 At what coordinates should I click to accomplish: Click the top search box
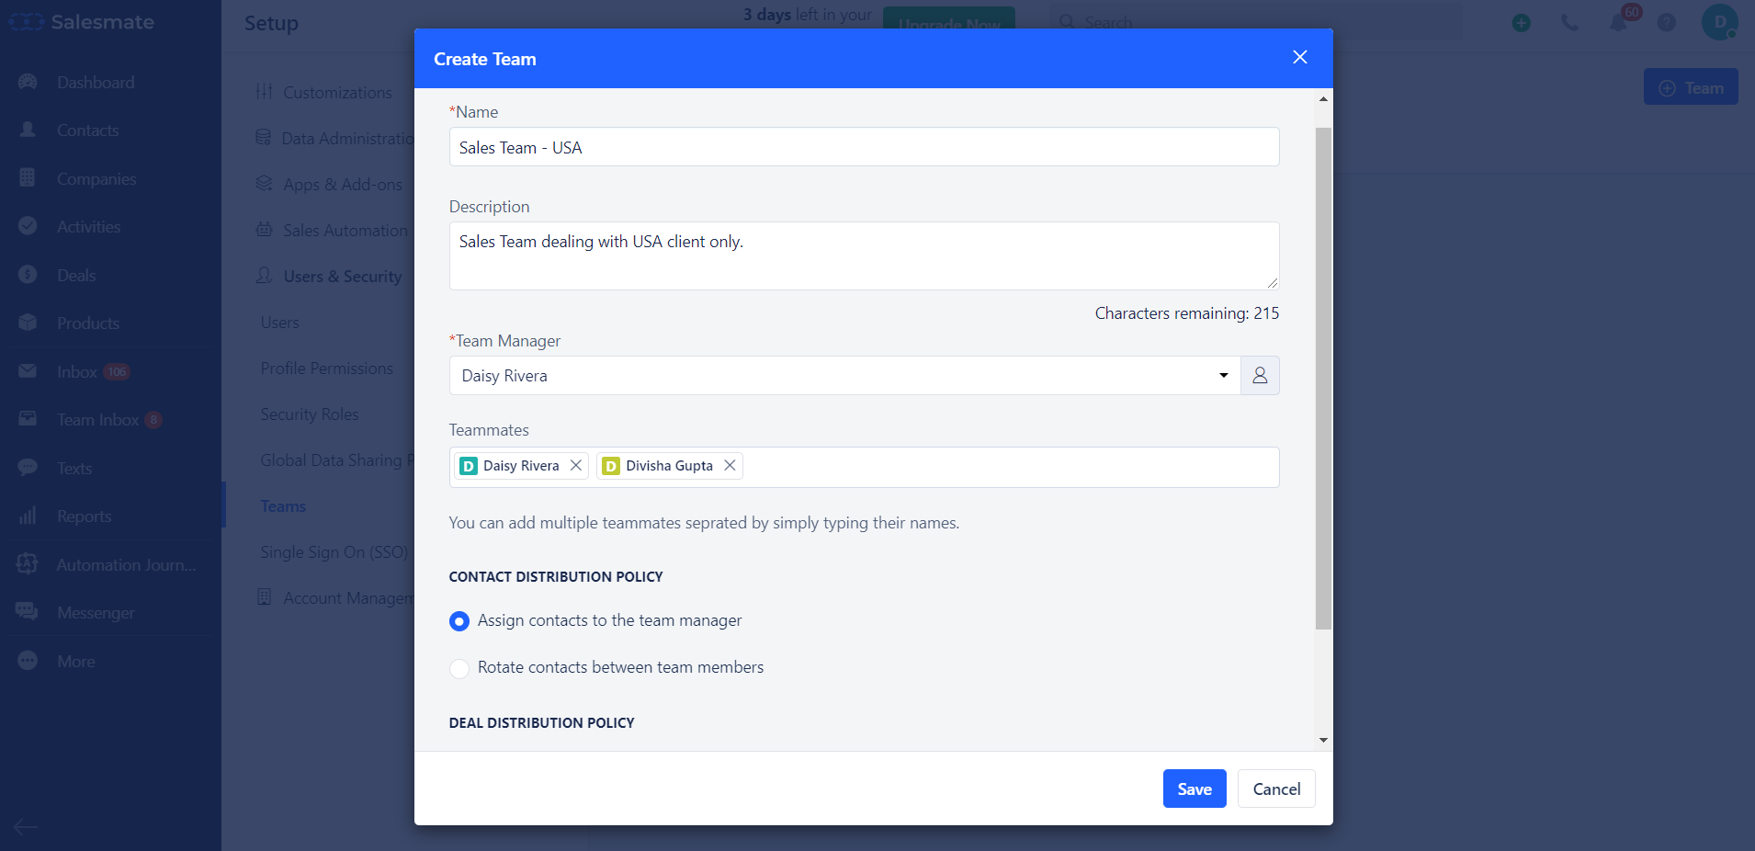tap(1255, 22)
